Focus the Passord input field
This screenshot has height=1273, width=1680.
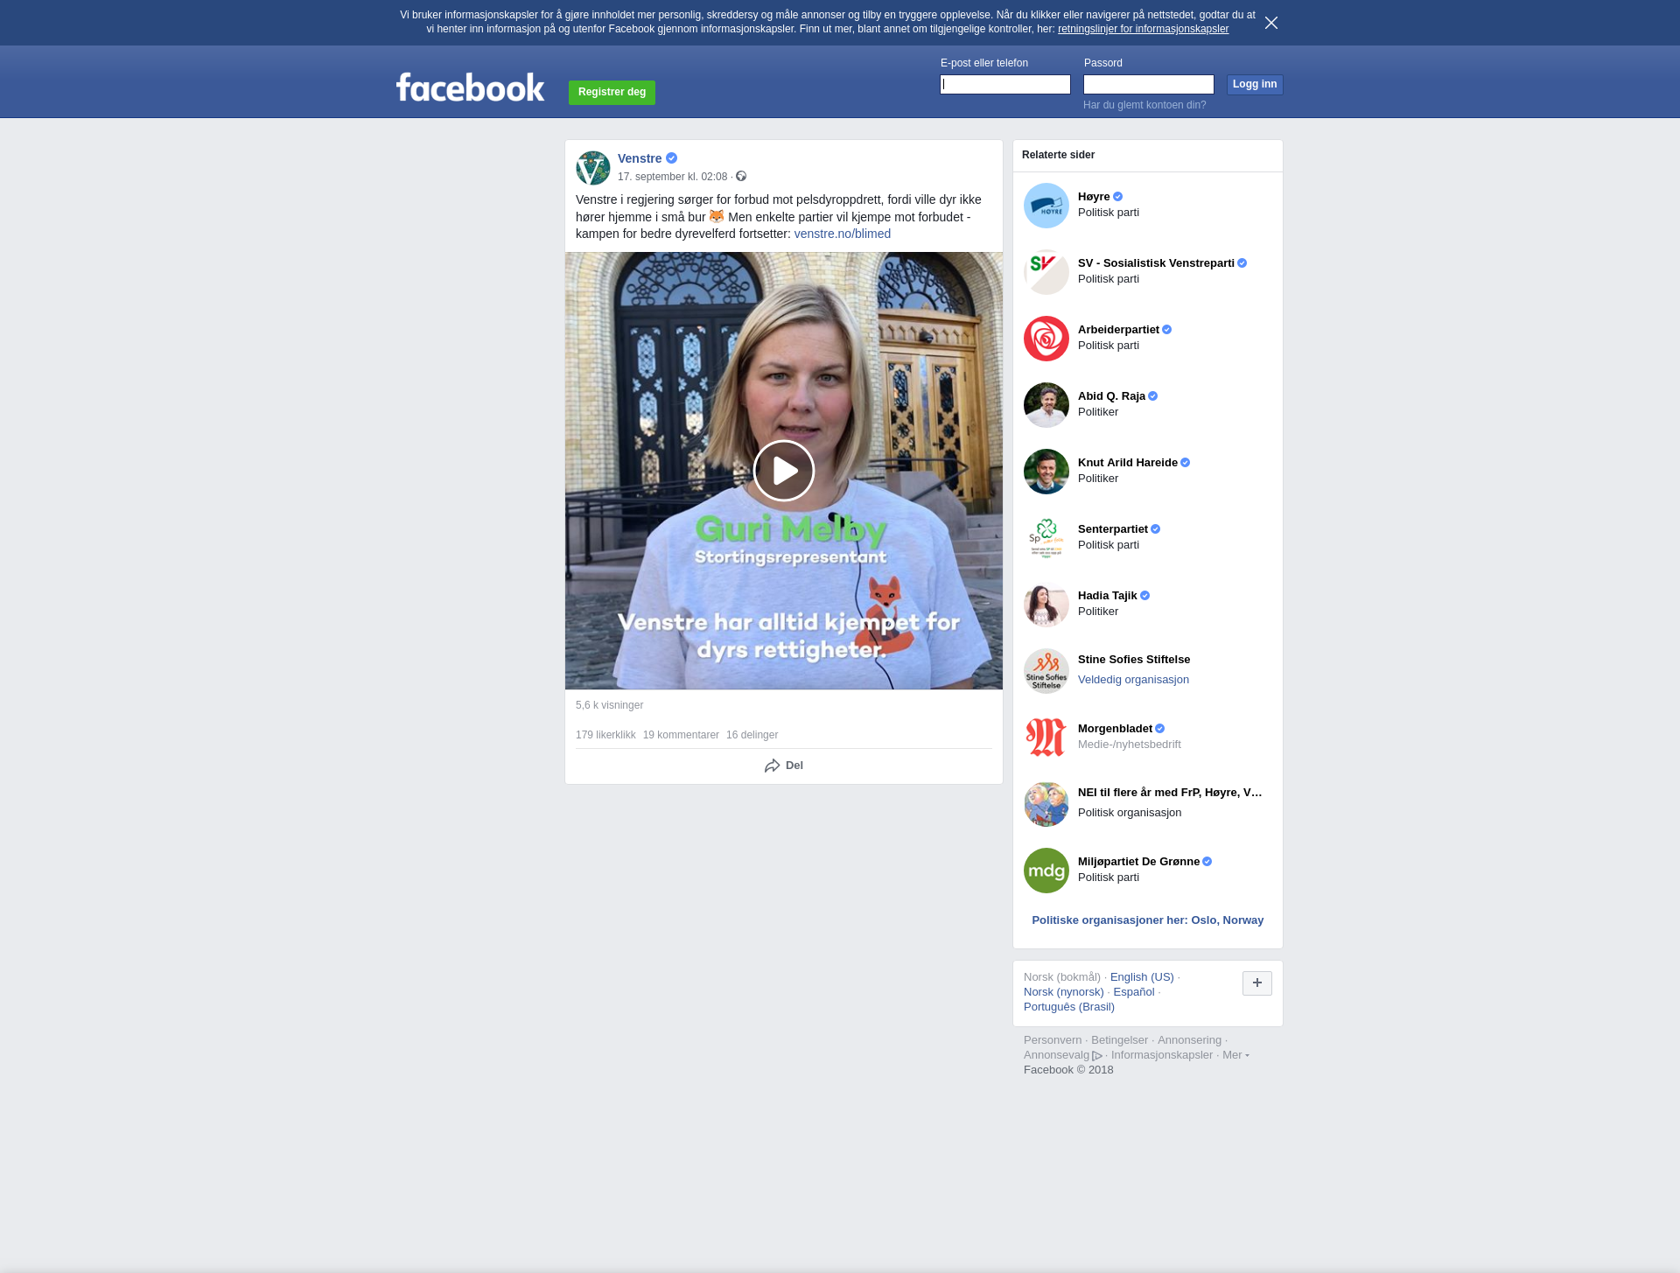(x=1149, y=84)
